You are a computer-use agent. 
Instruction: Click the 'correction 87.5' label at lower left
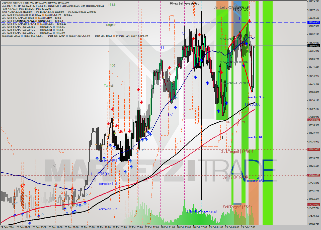pyautogui.click(x=108, y=209)
